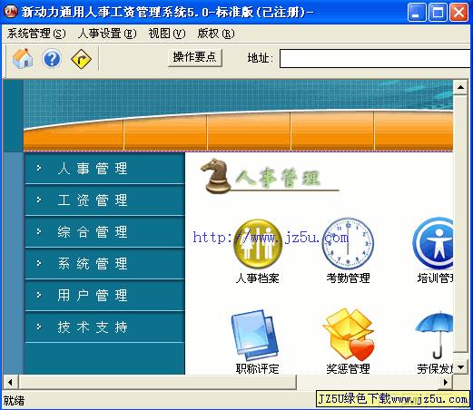
Task: Click the horizontal scrollbar right arrow
Action: tap(446, 382)
